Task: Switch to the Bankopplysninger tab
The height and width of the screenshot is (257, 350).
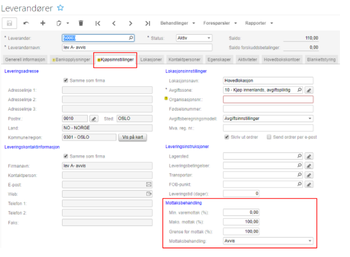Action: tap(73, 60)
